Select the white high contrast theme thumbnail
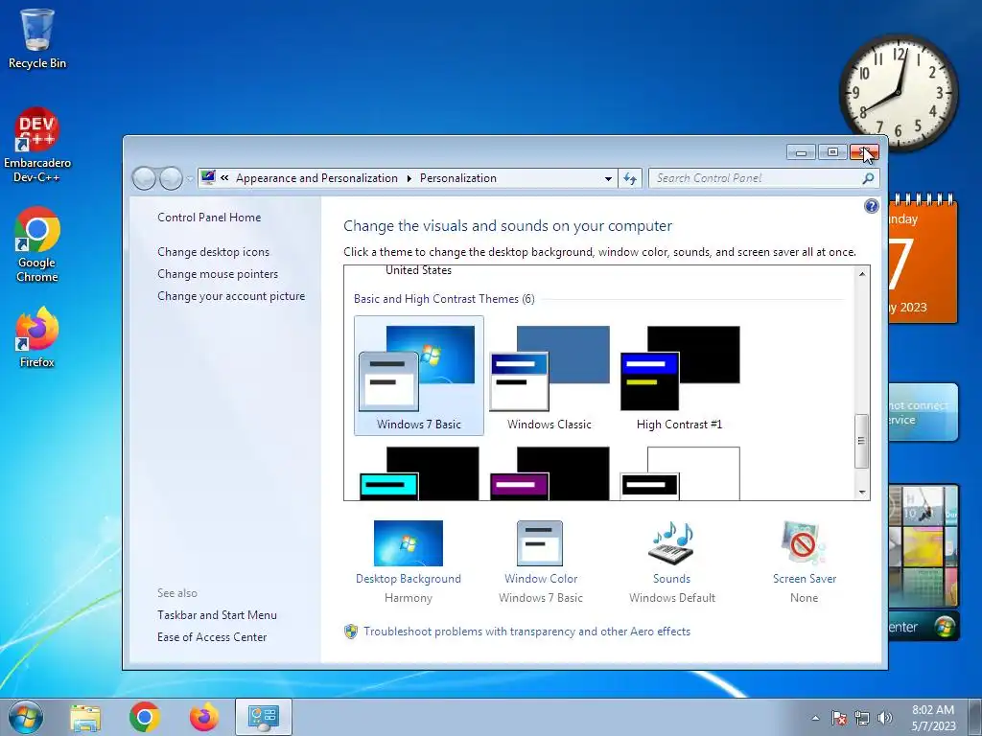 tap(680, 473)
